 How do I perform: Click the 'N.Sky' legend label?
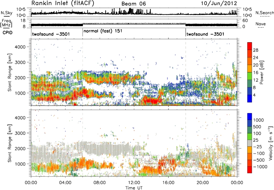pyautogui.click(x=7, y=13)
